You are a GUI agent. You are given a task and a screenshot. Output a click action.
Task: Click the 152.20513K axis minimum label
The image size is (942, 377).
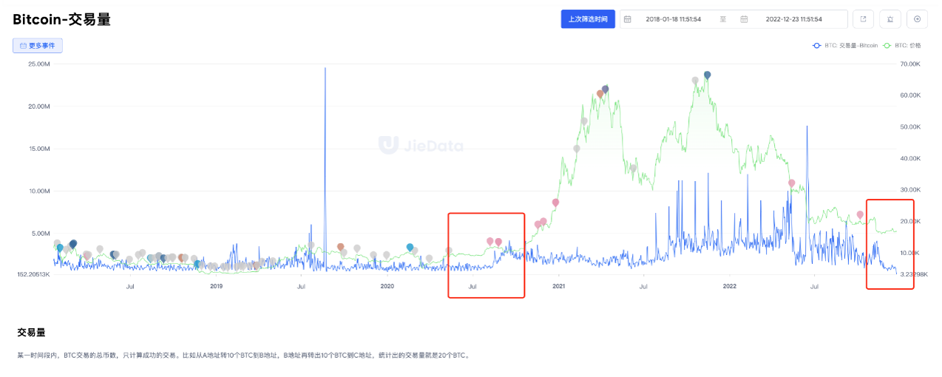tap(34, 274)
